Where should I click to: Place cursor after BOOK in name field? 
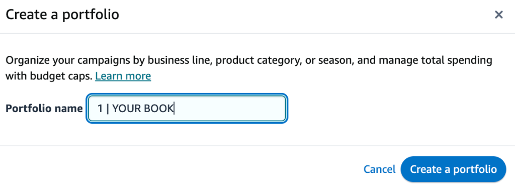pyautogui.click(x=174, y=109)
